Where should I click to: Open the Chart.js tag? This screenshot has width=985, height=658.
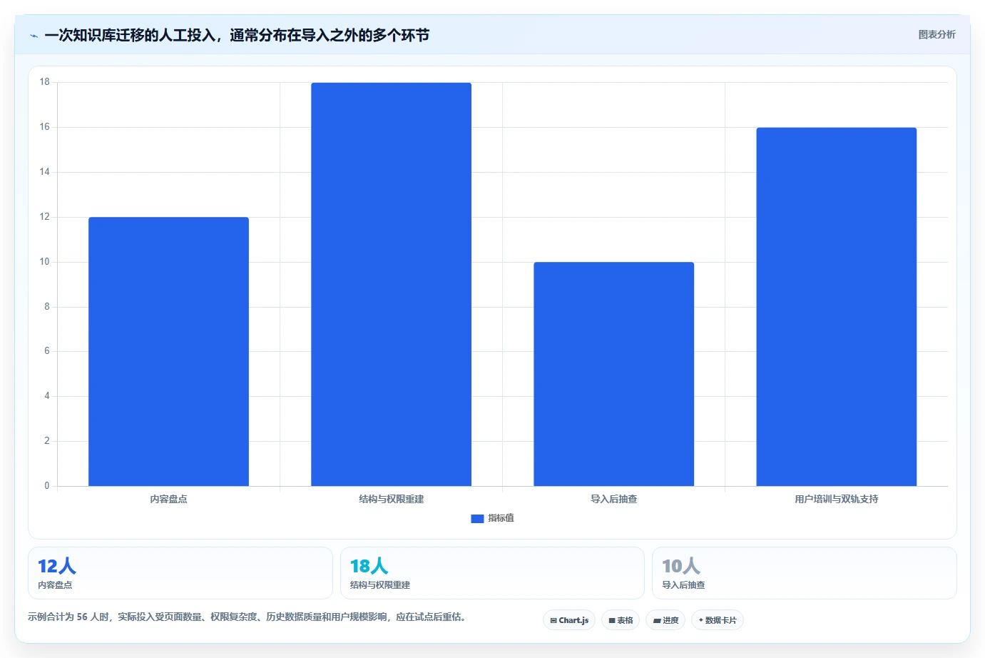click(569, 620)
